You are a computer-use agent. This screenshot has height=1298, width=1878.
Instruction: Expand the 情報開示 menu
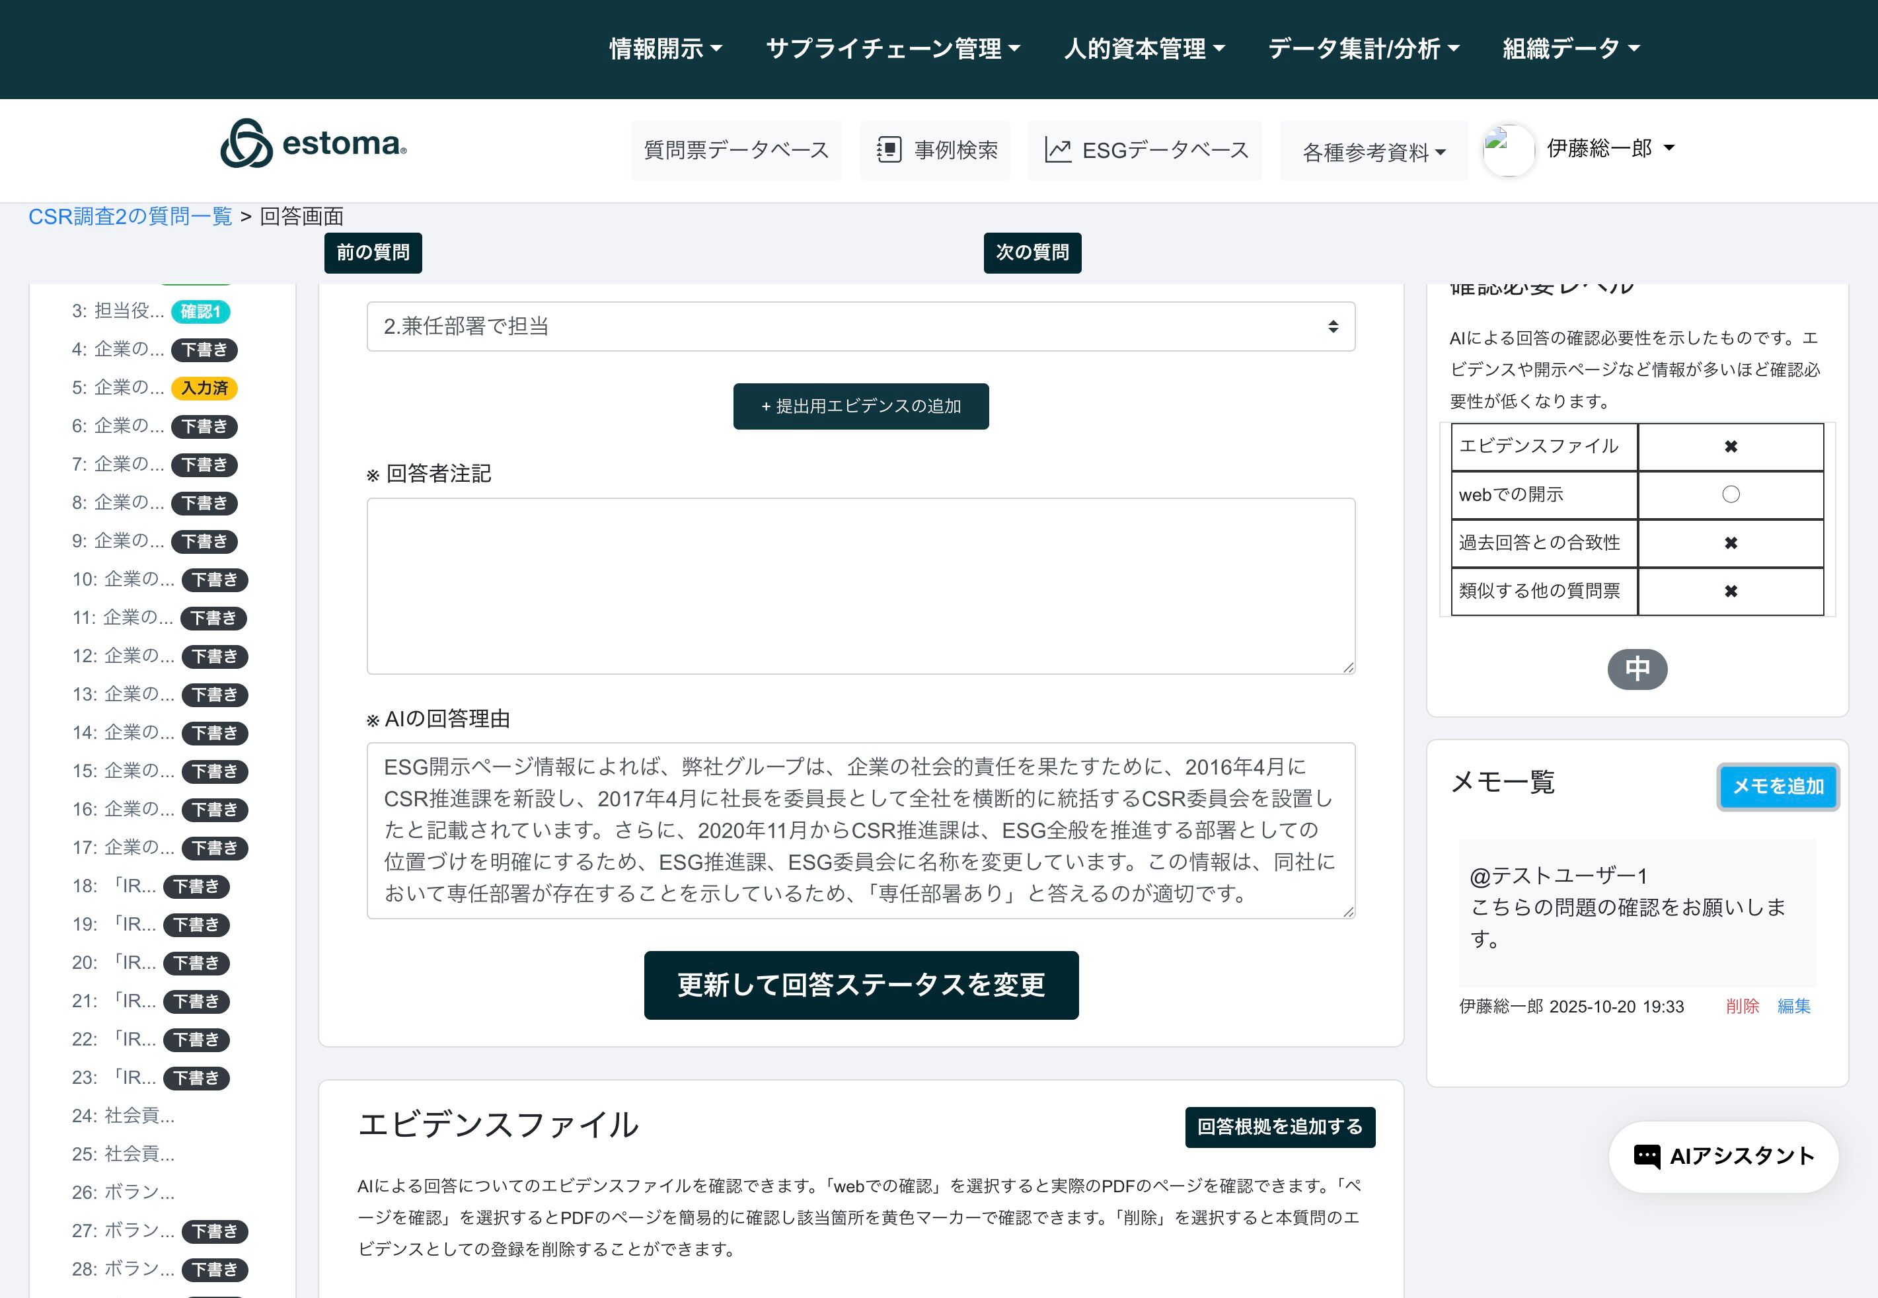665,49
